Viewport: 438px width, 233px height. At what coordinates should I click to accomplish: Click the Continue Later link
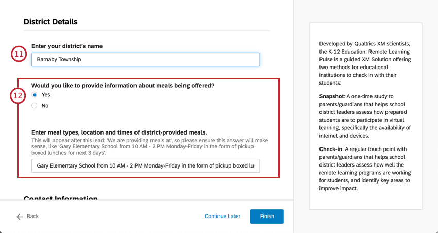click(x=222, y=217)
